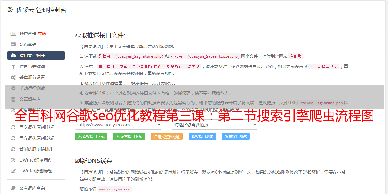Viewport: 388px width, 194px height.
Task: Open 智能伪原创[AI版] in the sidebar
Action: click(x=36, y=149)
